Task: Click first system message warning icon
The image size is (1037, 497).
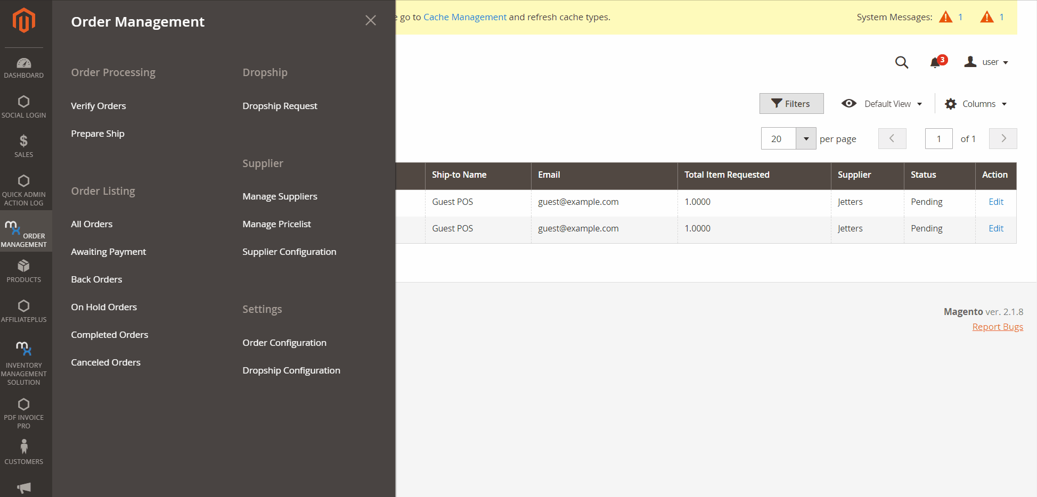Action: 946,17
